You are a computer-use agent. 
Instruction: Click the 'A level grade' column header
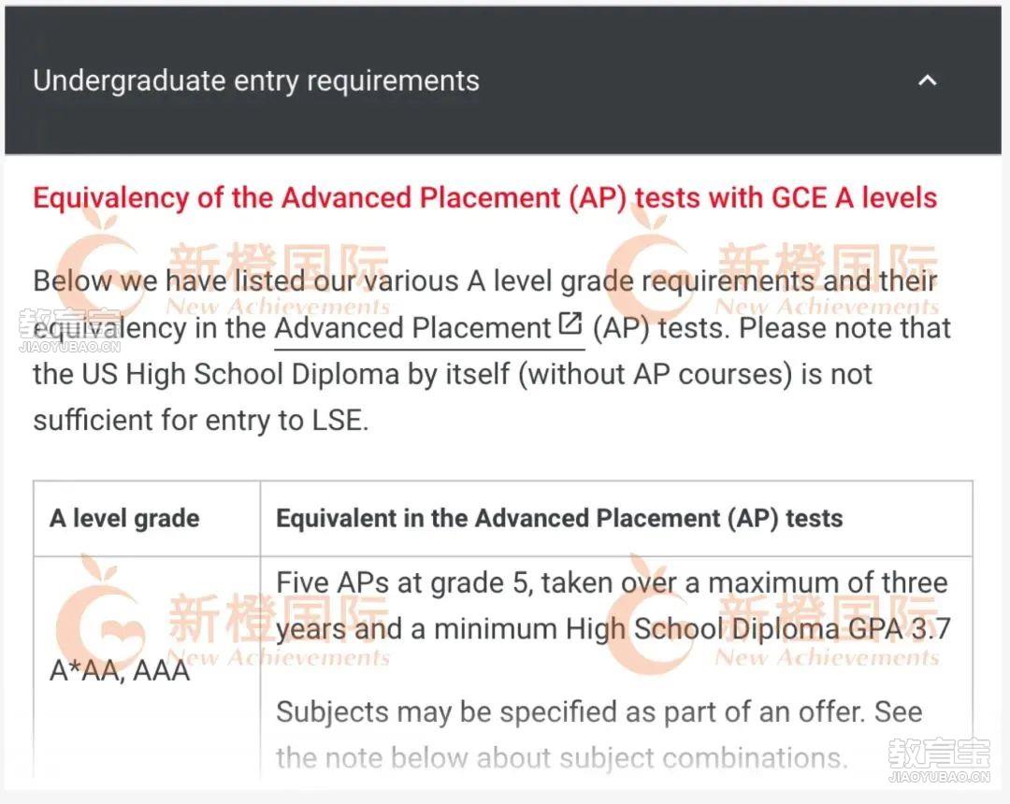(124, 518)
